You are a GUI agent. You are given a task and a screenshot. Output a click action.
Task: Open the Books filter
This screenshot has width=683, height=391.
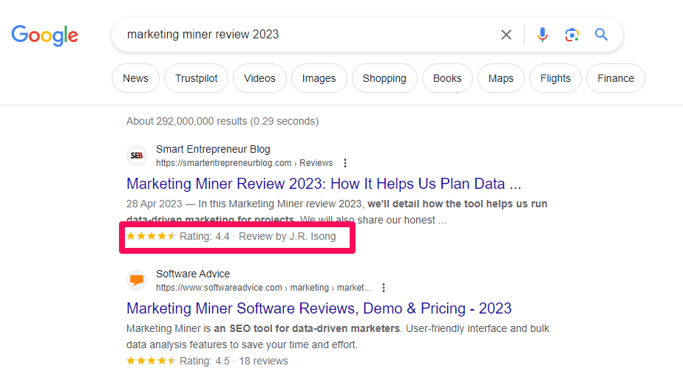447,78
